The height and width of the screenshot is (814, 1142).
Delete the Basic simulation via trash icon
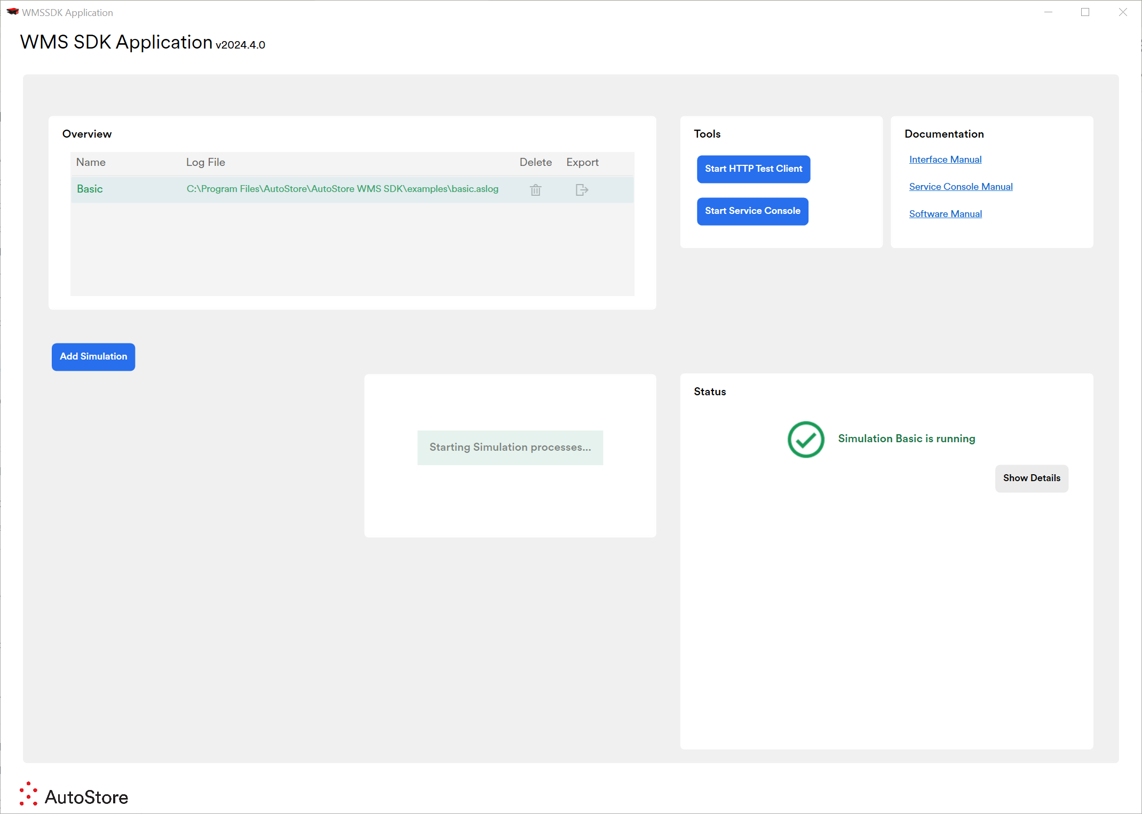[535, 190]
